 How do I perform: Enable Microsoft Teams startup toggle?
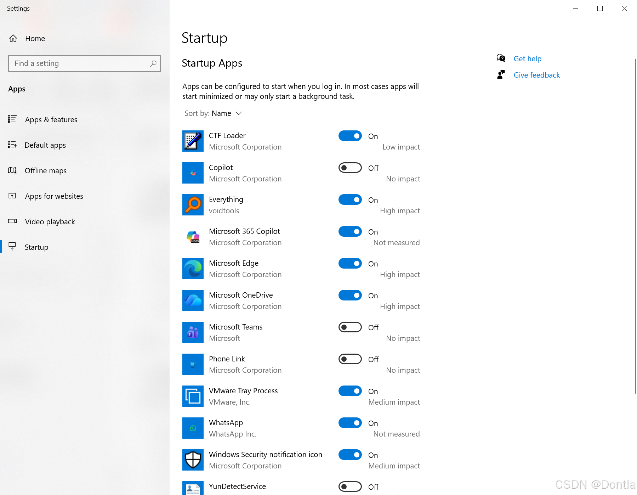point(350,327)
